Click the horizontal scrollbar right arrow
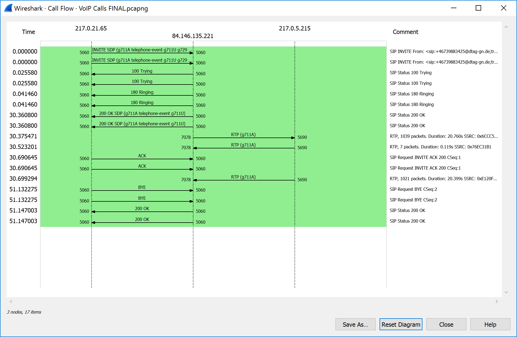 pos(497,301)
